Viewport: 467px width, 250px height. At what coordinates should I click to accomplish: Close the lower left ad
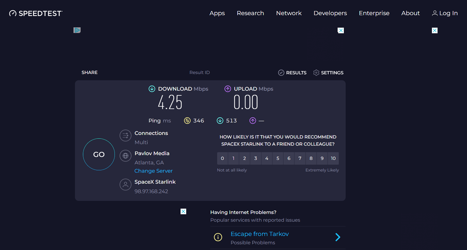pos(183,211)
